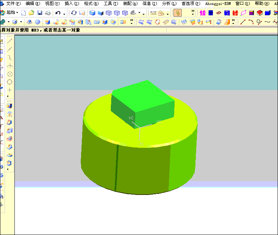Click the cylinder boss feature icon

[x=89, y=22]
